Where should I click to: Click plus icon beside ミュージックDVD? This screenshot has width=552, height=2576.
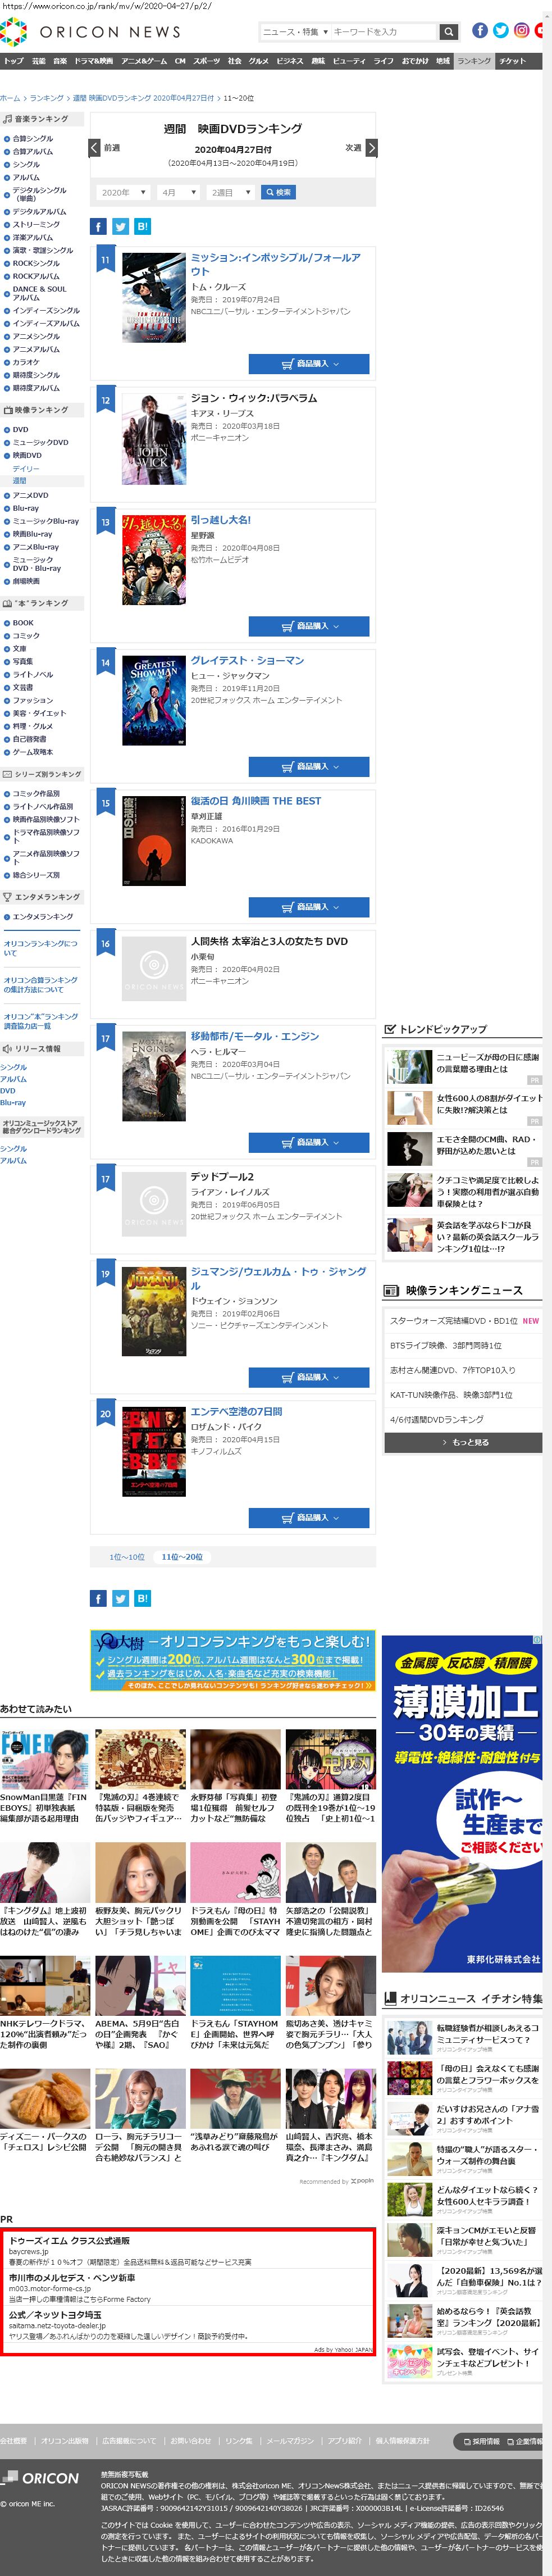pos(7,442)
